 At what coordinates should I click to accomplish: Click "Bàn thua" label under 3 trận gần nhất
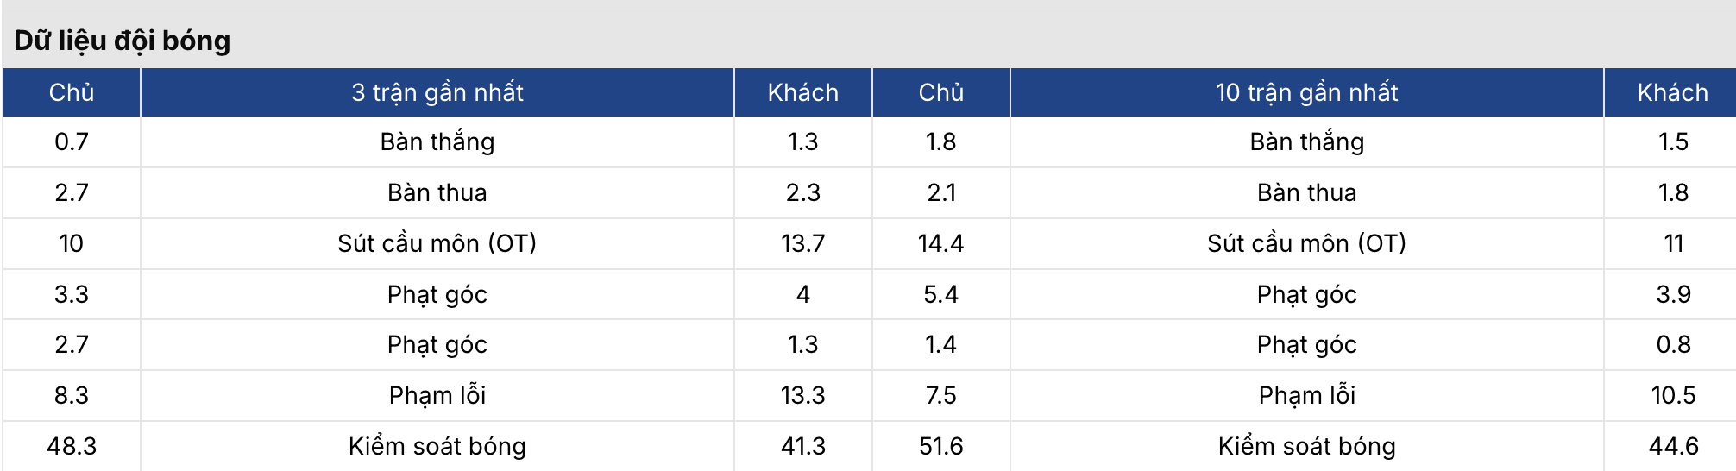tap(437, 192)
